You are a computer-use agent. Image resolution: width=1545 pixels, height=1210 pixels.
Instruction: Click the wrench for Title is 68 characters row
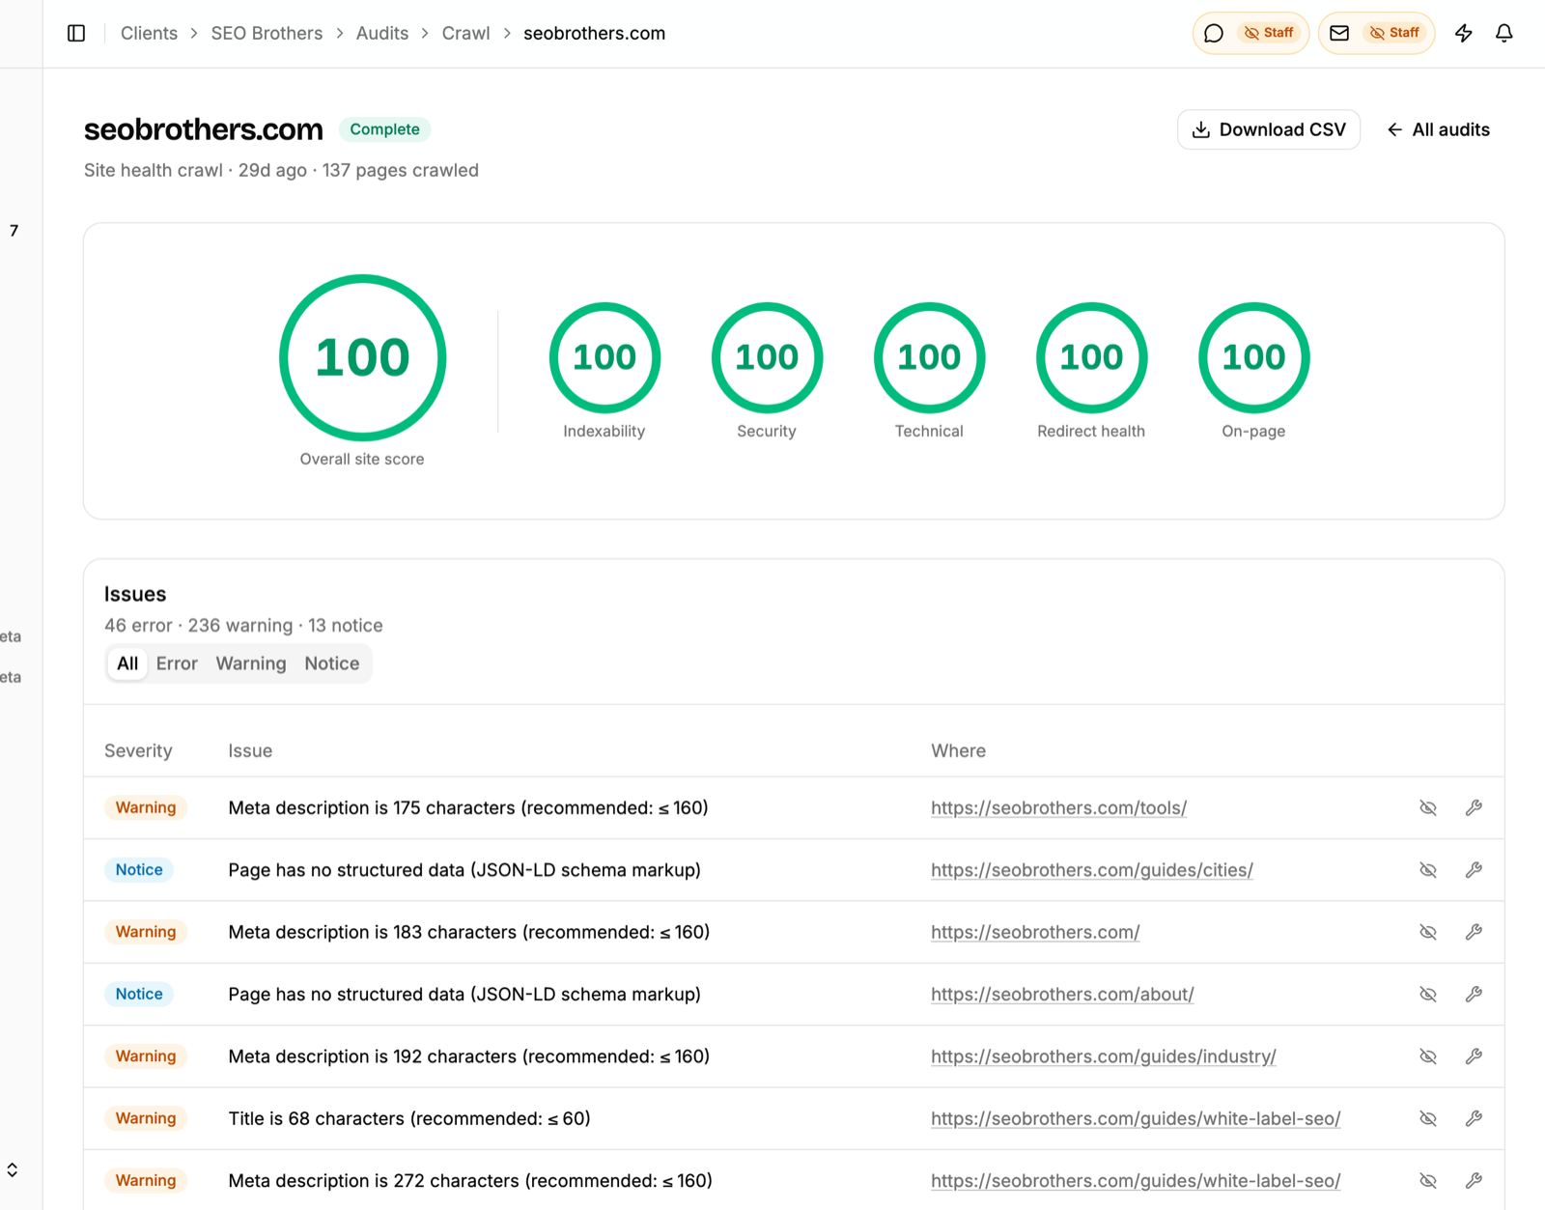tap(1474, 1118)
